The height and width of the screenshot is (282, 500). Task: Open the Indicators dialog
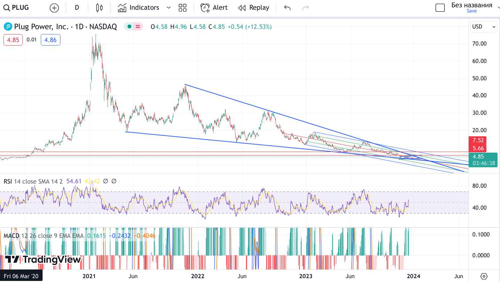tap(139, 8)
